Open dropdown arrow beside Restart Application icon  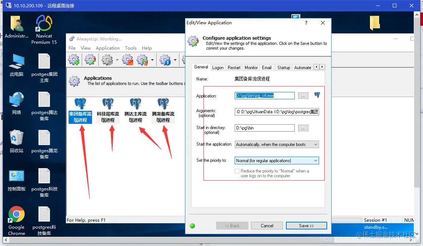152,60
